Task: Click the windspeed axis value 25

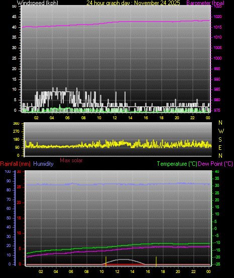Action: pos(14,58)
